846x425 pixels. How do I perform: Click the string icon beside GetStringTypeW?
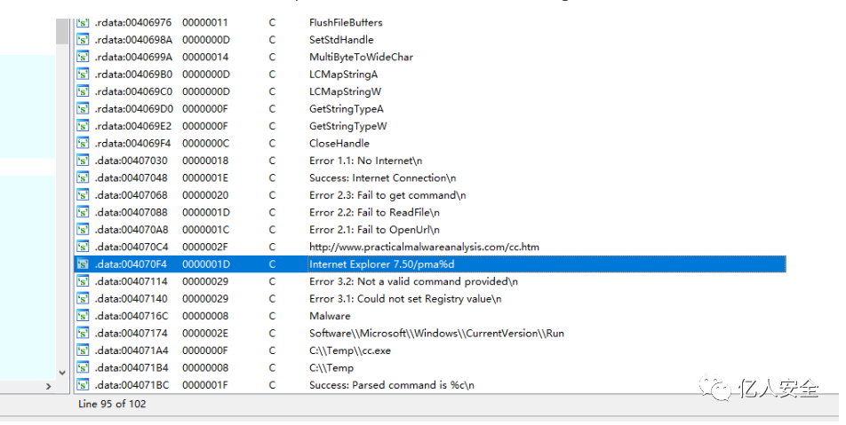[83, 125]
